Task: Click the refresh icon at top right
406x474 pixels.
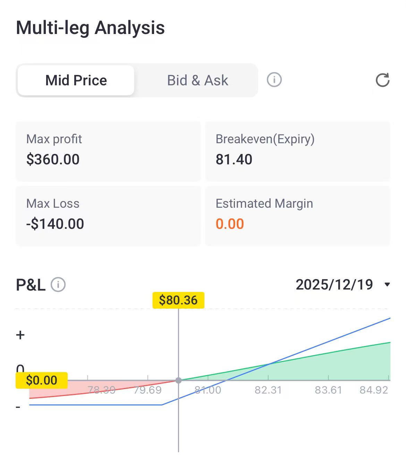Action: (382, 80)
